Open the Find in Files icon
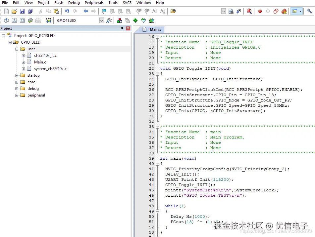The height and width of the screenshot is (237, 315). tap(173, 11)
